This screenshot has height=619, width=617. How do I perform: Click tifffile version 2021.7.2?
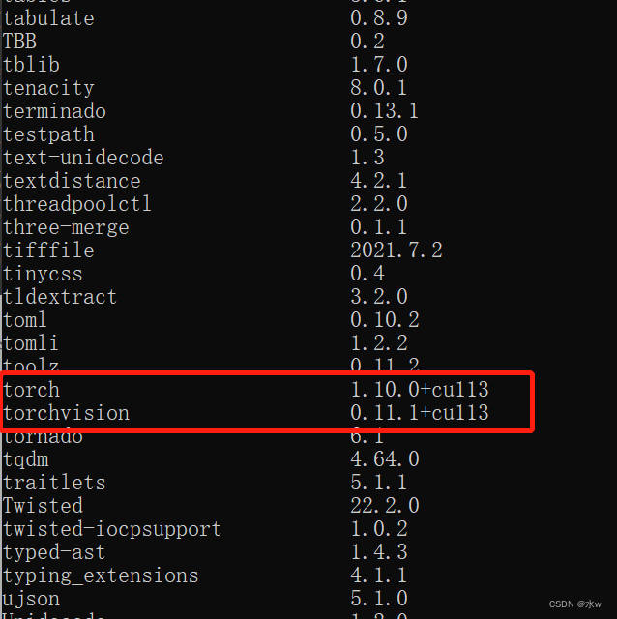[x=397, y=251]
